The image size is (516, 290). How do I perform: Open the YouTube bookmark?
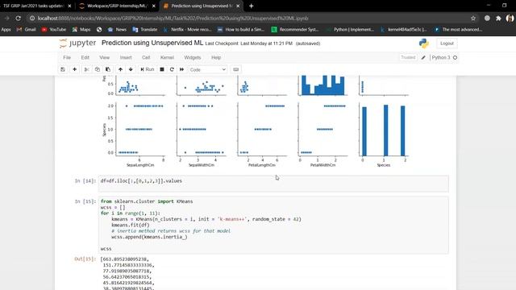(x=54, y=30)
